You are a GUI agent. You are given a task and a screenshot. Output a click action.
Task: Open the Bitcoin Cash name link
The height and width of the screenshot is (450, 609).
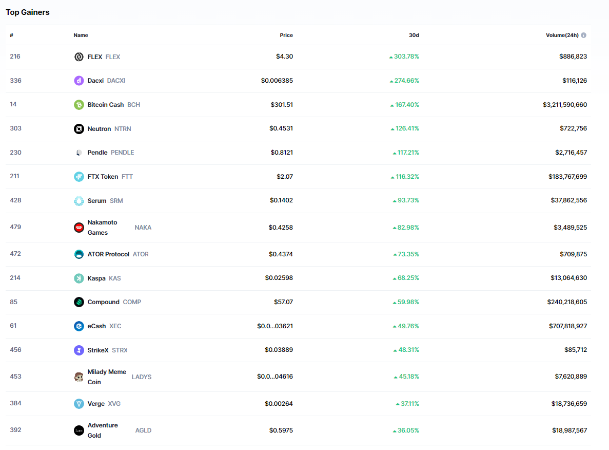106,105
